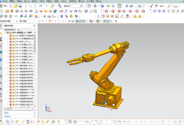
Task: Click the Fit view icon right of the search box
Action: (x=89, y=6)
